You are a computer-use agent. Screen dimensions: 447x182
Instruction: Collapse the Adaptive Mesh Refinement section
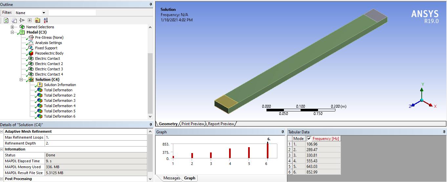(2, 131)
